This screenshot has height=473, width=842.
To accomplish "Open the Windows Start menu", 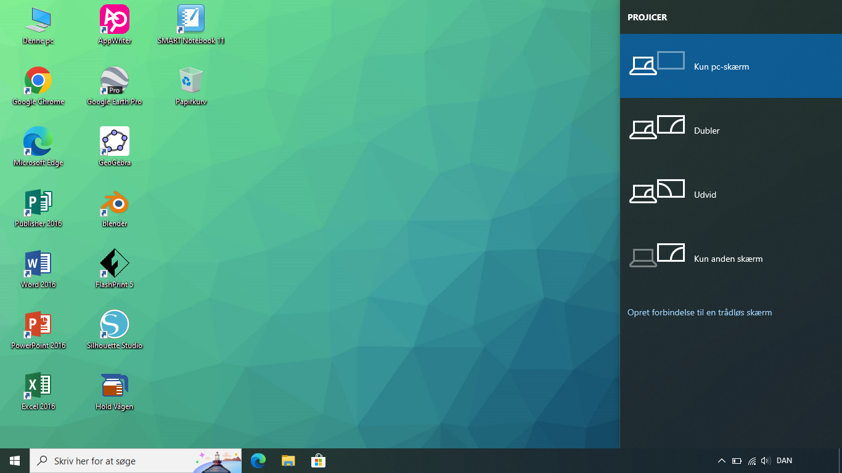I will point(15,461).
